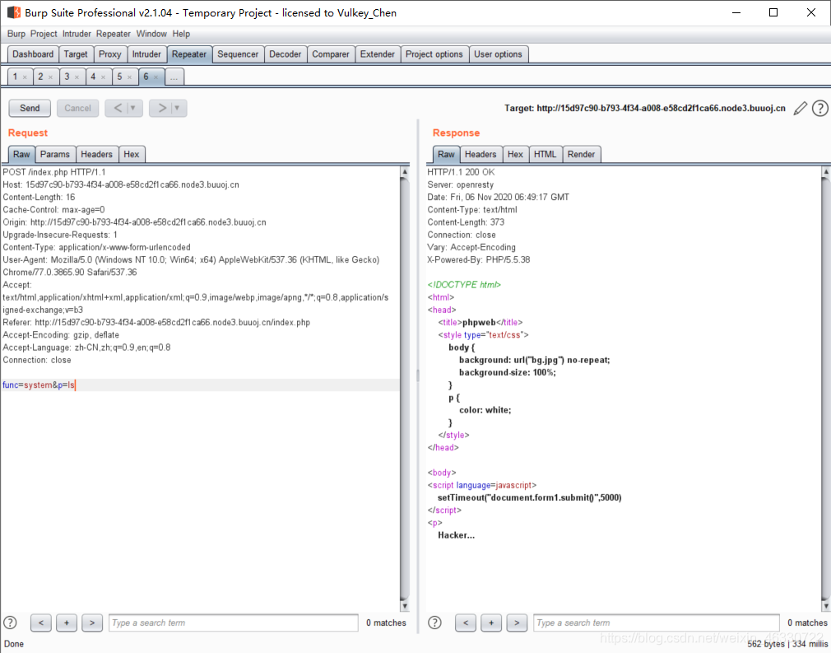Click the Burp Suite logo in title bar
Viewport: 831px width, 653px height.
click(14, 12)
